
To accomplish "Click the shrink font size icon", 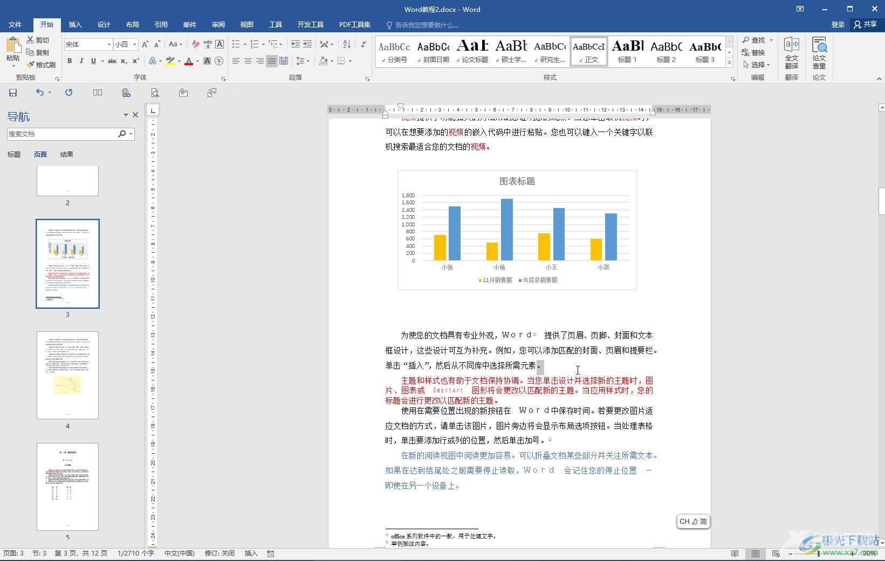I will 157,44.
